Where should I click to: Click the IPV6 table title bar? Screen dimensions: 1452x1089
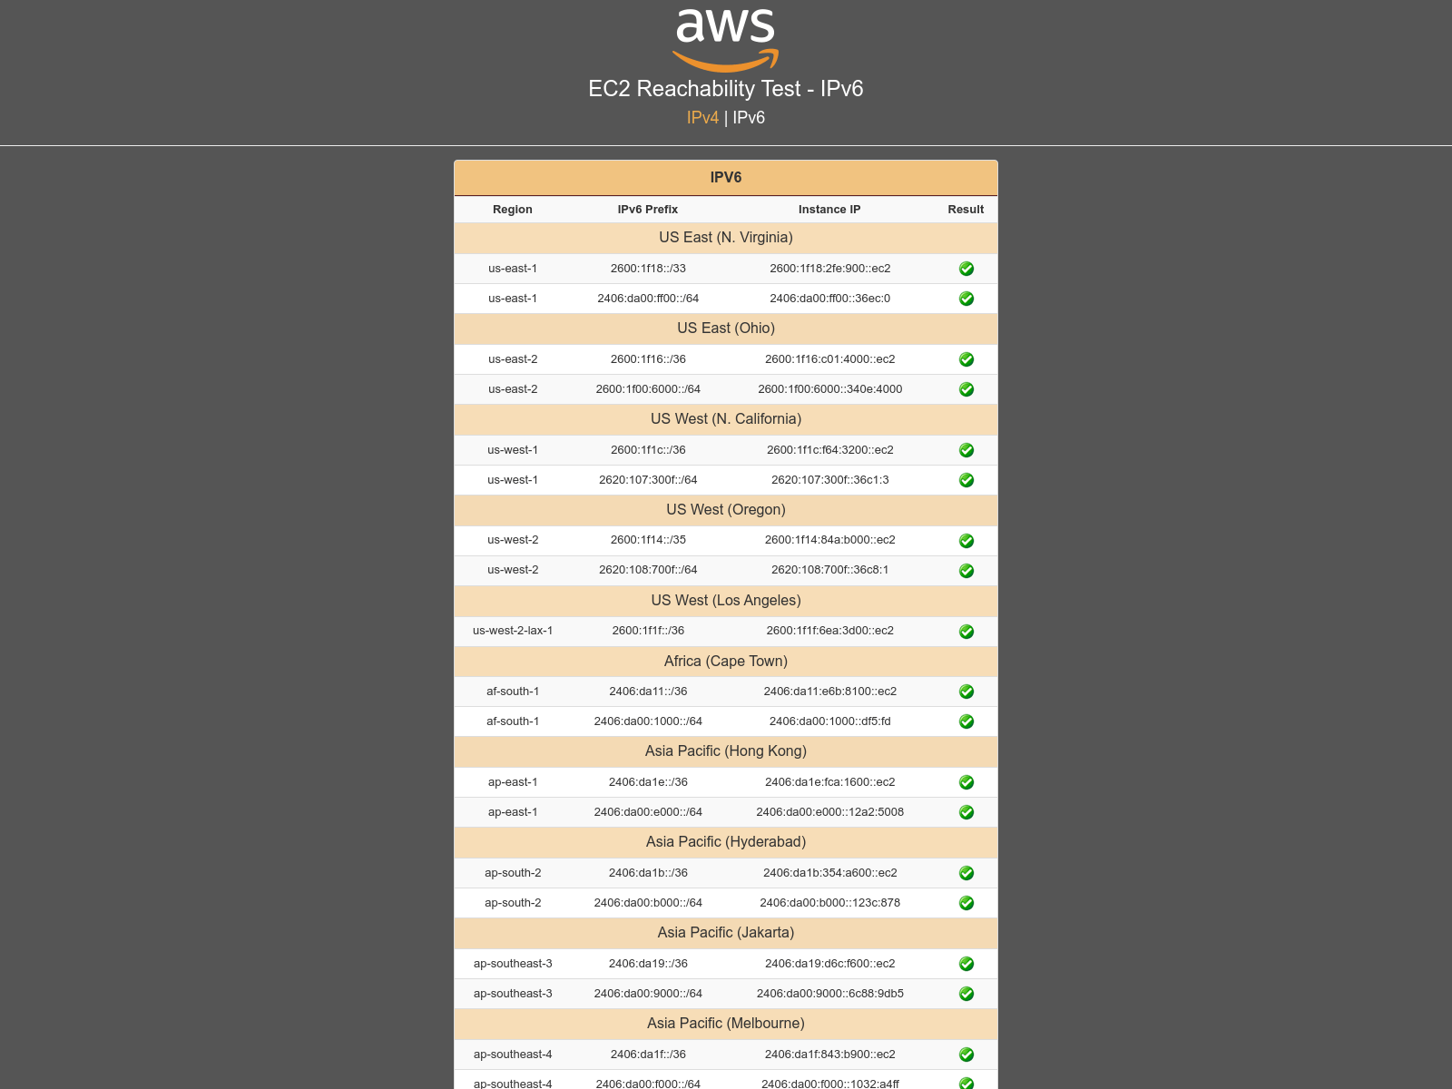click(x=726, y=178)
